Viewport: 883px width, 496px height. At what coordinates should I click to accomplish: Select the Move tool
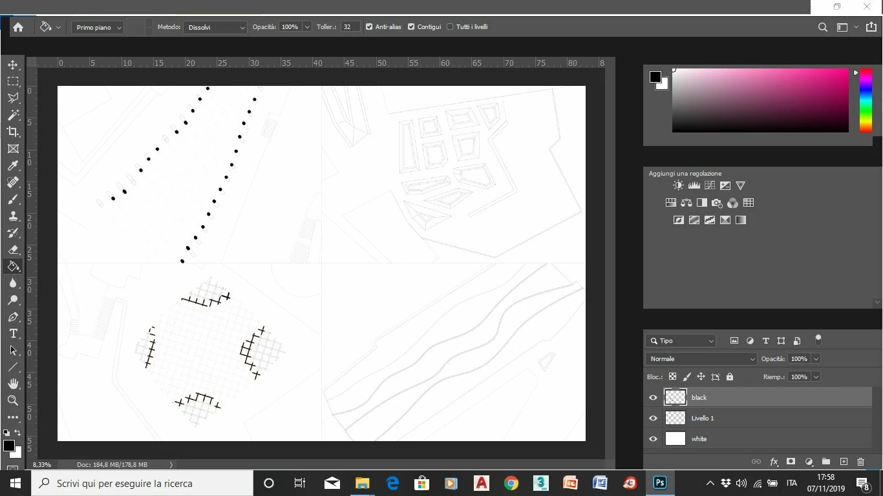tap(13, 65)
